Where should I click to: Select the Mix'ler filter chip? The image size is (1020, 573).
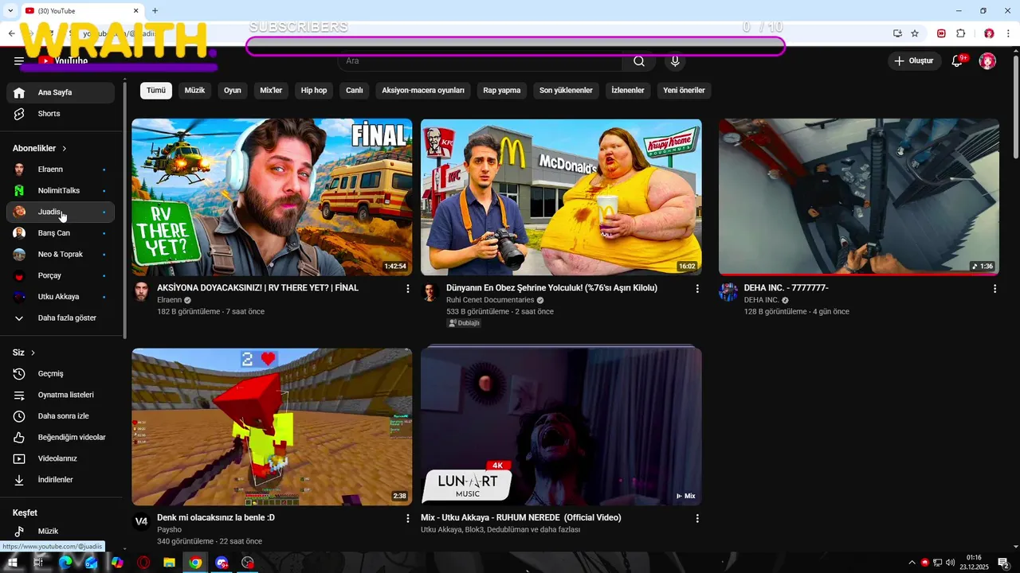[271, 91]
